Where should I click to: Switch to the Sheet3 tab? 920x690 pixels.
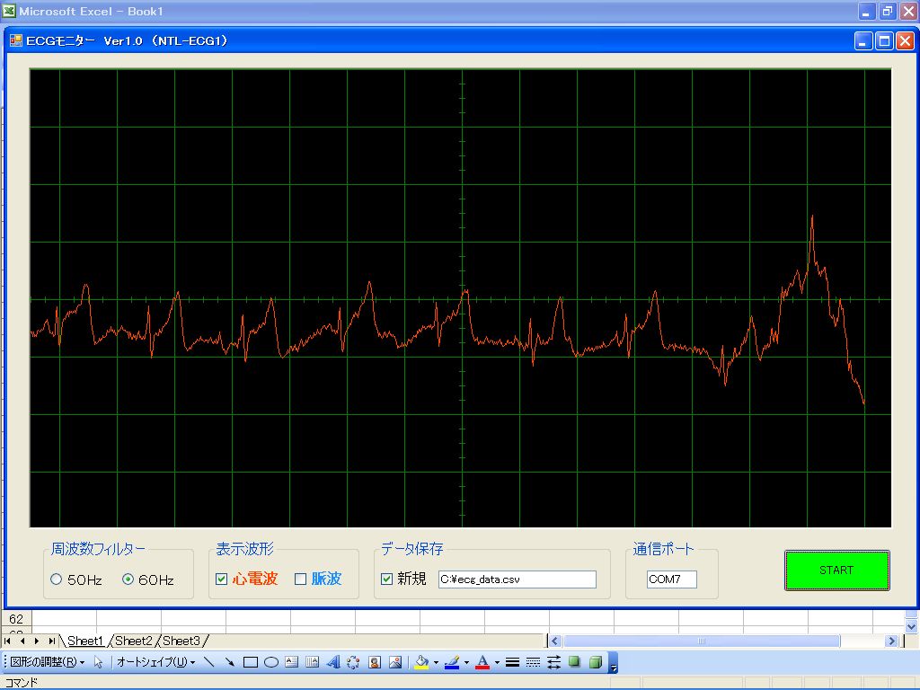tap(181, 641)
